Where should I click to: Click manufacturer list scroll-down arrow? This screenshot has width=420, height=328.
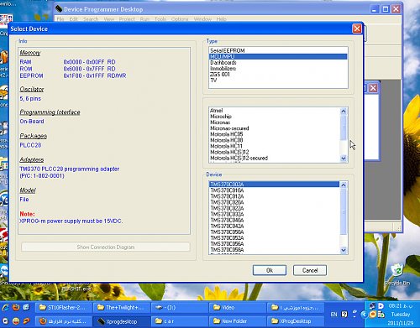pos(344,159)
